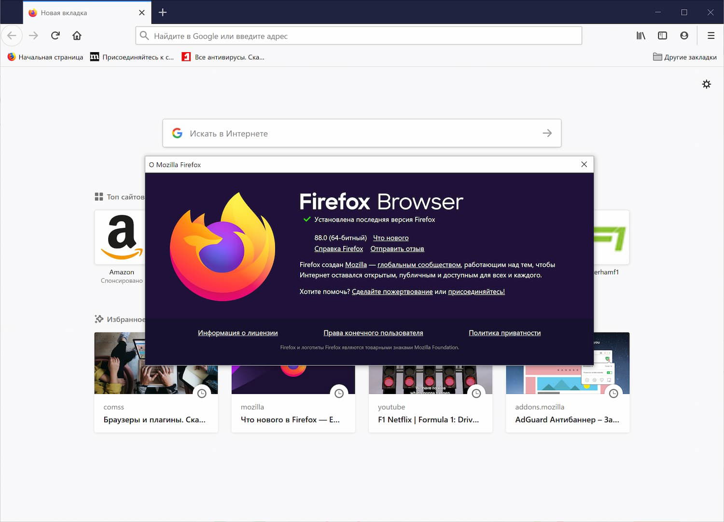
Task: Submit search with the arrow icon
Action: (547, 133)
